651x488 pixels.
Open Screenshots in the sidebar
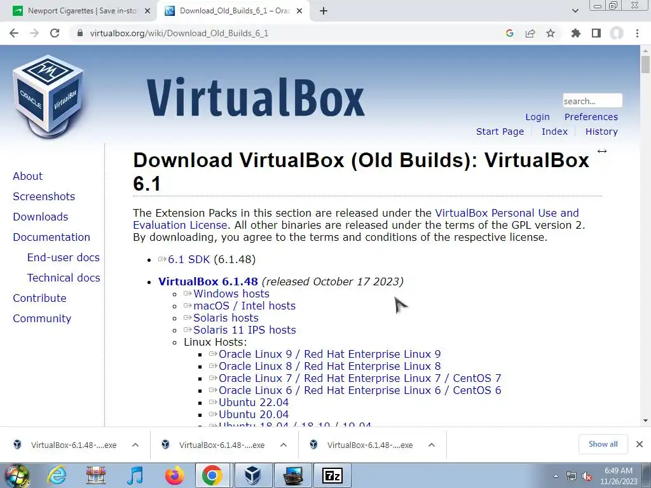(44, 196)
